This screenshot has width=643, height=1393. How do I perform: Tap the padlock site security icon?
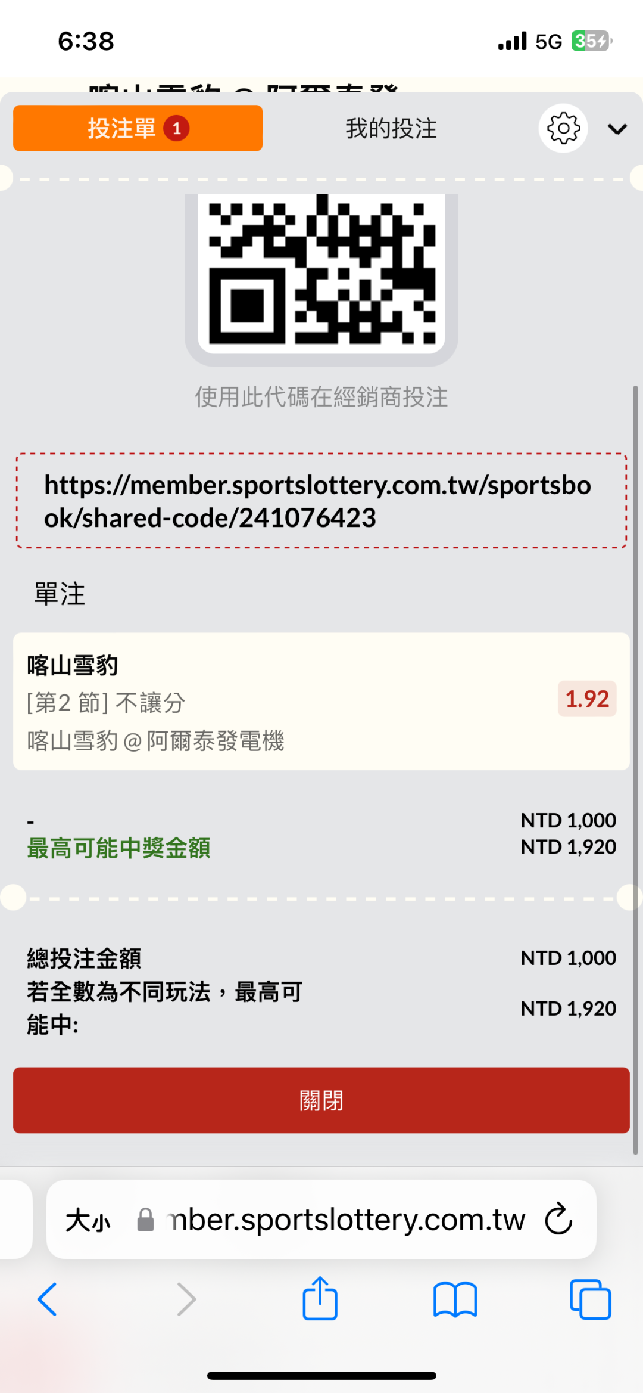[146, 1220]
